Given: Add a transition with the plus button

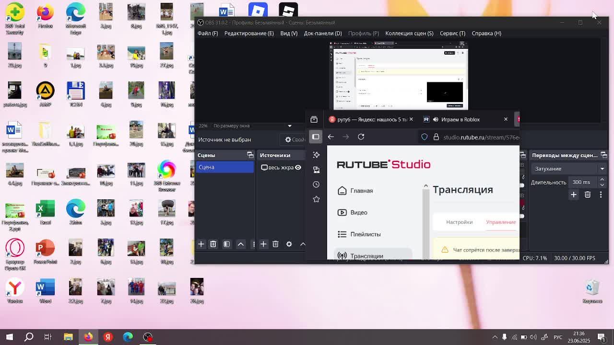Looking at the screenshot, I should coord(574,195).
